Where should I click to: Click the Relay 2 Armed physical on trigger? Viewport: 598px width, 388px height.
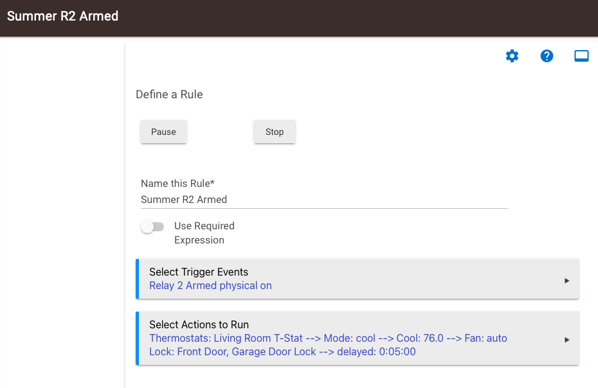pyautogui.click(x=210, y=285)
